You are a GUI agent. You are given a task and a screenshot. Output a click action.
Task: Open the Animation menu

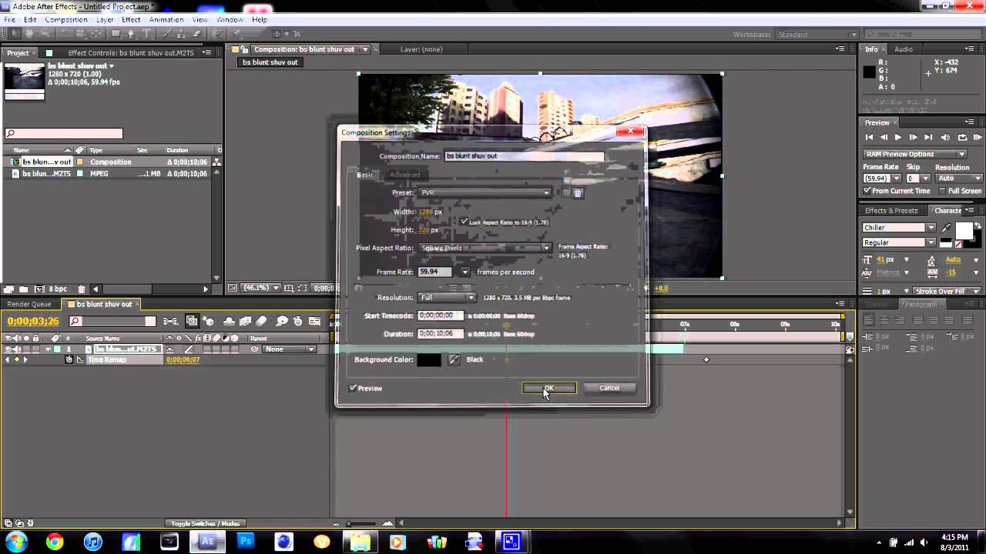[166, 19]
